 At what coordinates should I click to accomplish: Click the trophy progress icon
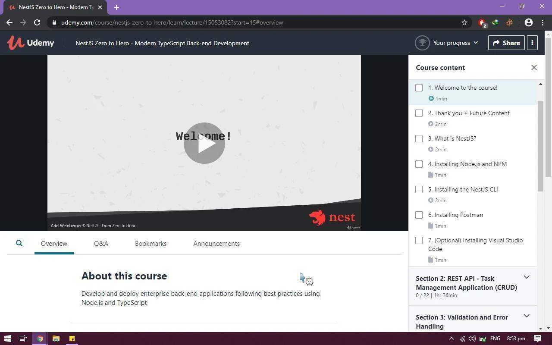tap(422, 43)
